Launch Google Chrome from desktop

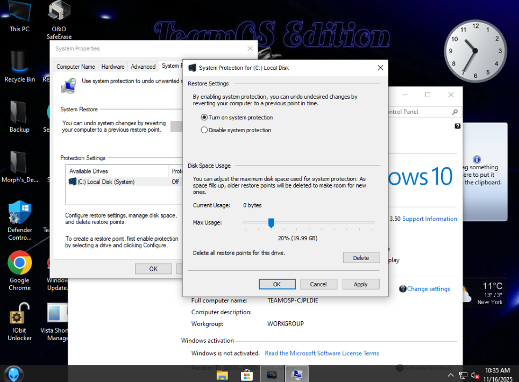(19, 271)
